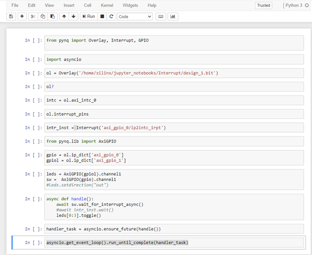
Task: Click the run_until_complete code cell
Action: click(x=174, y=243)
